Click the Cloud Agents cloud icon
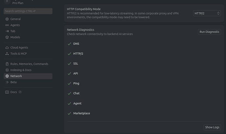Image resolution: width=226 pixels, height=134 pixels. coord(7,48)
